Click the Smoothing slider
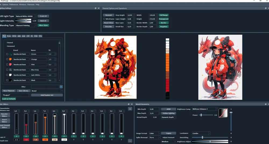Viewport: 269px width, 144px height. (210, 137)
